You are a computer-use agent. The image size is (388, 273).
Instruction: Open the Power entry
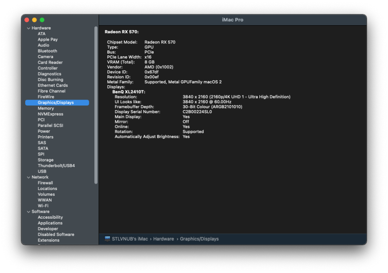pos(44,131)
